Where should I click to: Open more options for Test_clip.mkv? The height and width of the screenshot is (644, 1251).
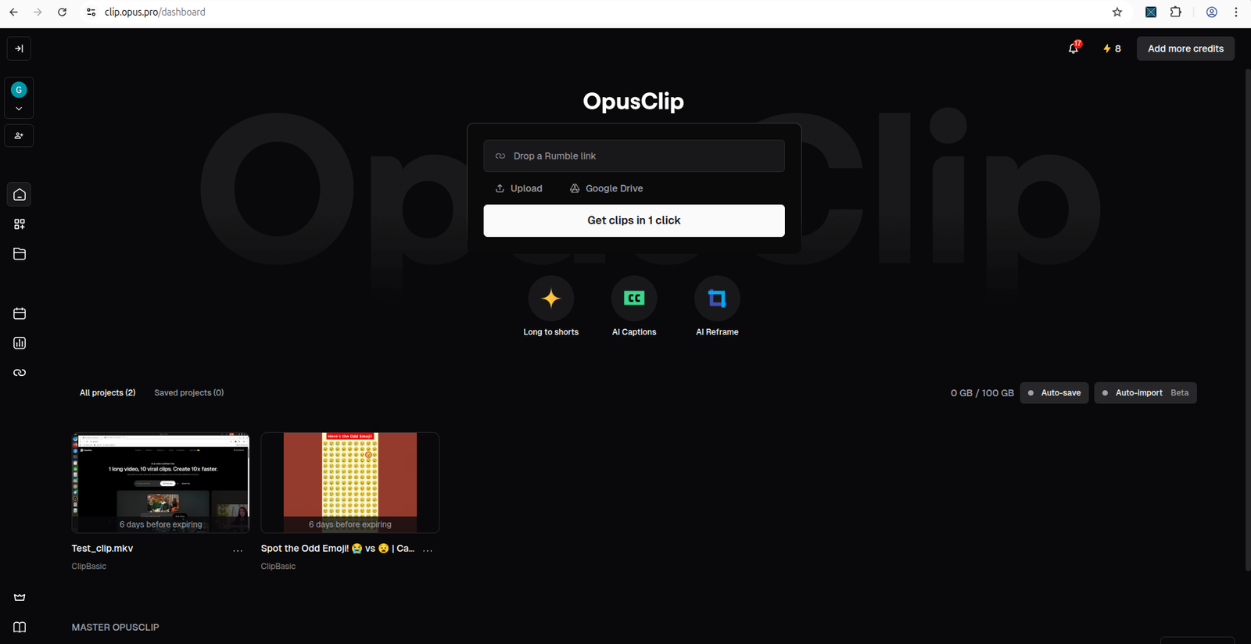(x=238, y=550)
